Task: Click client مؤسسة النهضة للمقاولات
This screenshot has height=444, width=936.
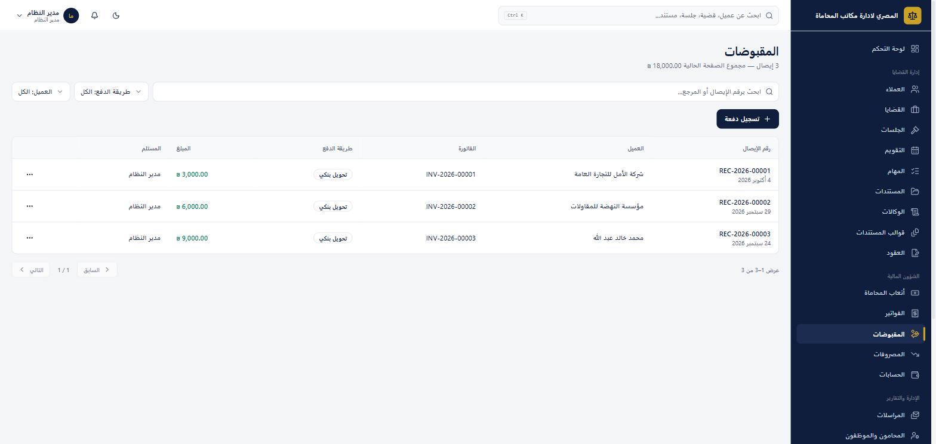Action: (x=607, y=206)
